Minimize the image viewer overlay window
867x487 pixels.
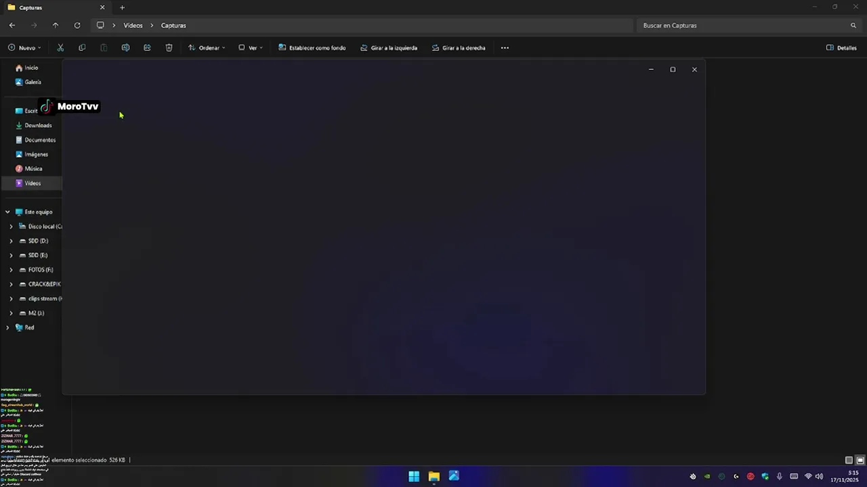tap(651, 70)
